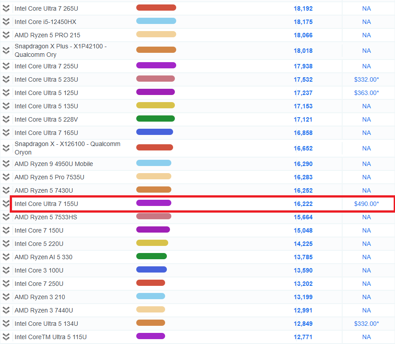Open Intel Core Ultra 5 135U link
Image resolution: width=395 pixels, height=344 pixels.
click(x=46, y=106)
